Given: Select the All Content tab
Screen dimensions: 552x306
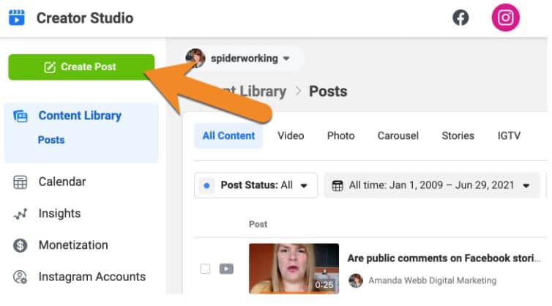Looking at the screenshot, I should pos(228,136).
